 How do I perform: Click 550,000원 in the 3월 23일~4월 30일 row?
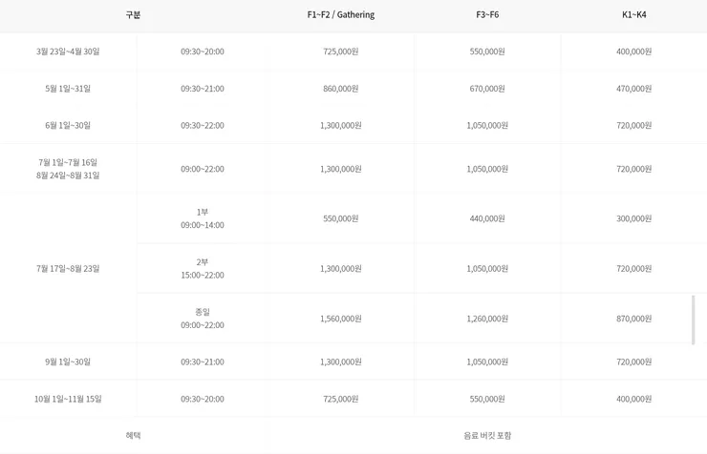(487, 52)
